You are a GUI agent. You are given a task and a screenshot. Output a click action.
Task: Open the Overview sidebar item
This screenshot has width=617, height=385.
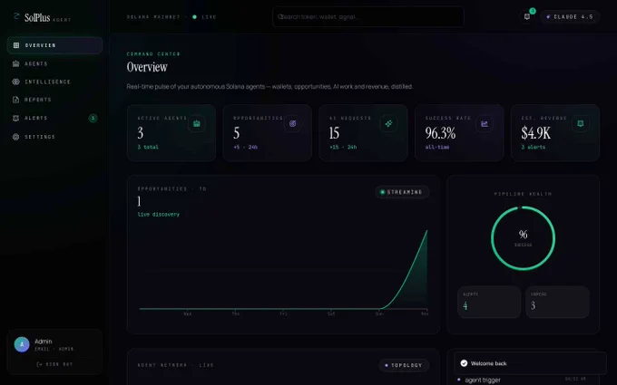[54, 45]
